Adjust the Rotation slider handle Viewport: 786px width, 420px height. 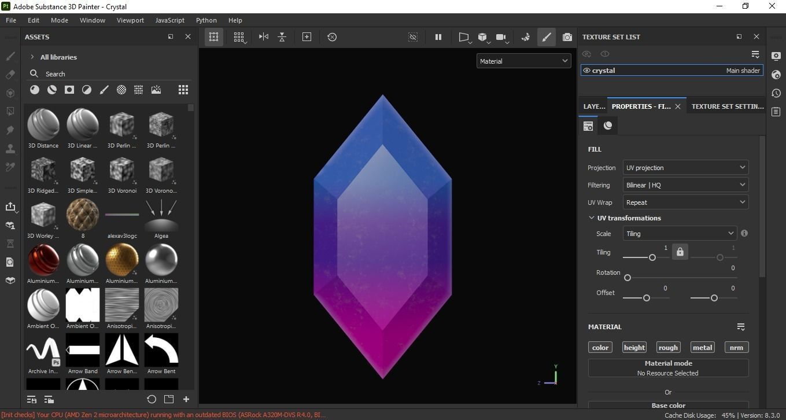coord(628,278)
